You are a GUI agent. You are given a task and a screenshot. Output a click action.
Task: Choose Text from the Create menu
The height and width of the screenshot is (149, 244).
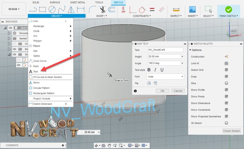36,72
